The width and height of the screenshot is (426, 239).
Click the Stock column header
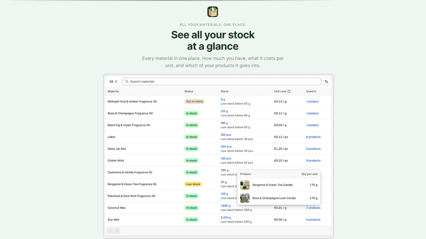[x=225, y=92]
